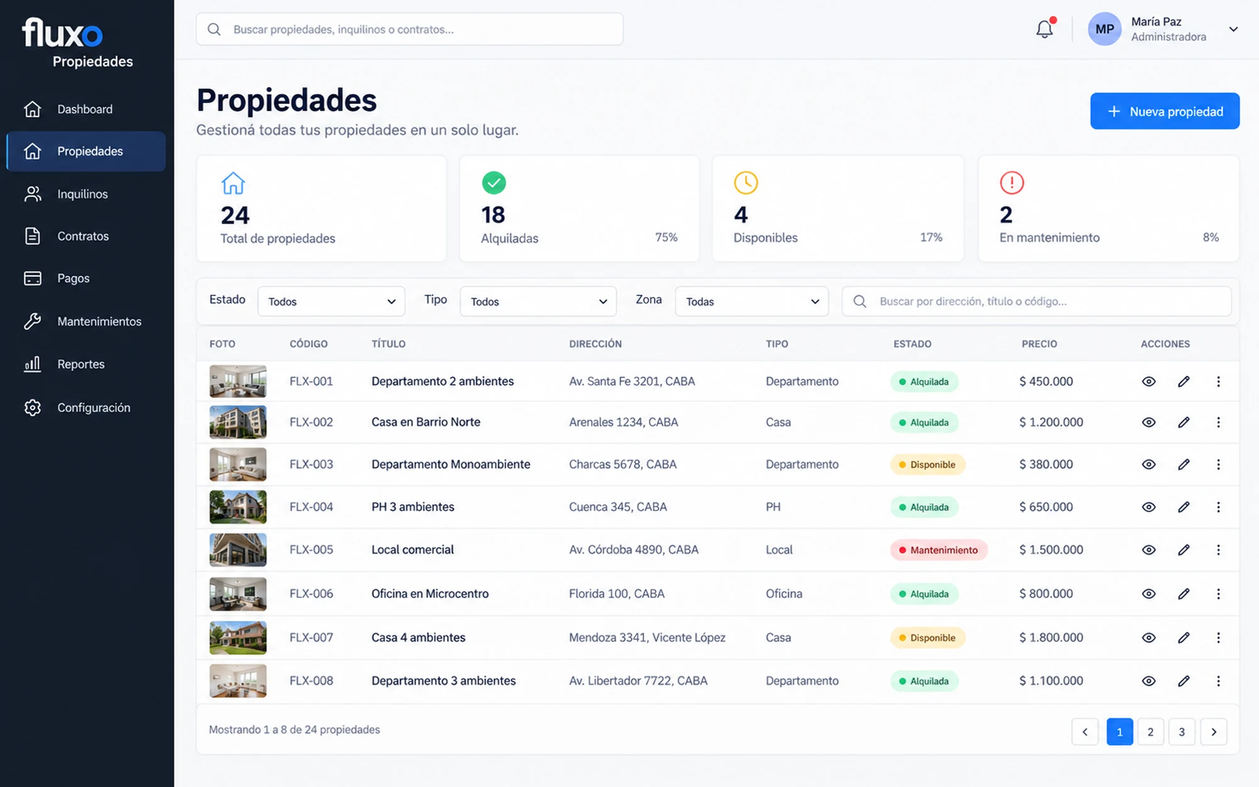Screen dimensions: 1259x787
Task: Click pencil icon for FLX-003
Action: [1183, 465]
